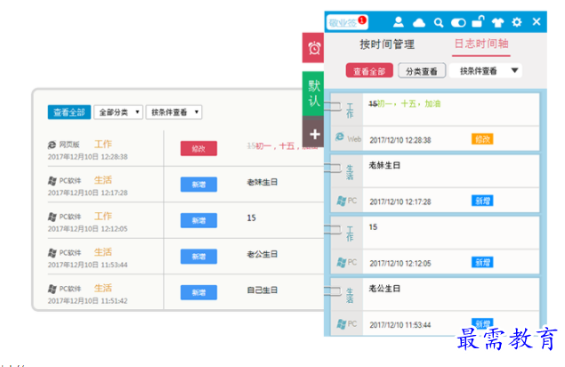Select the green 默认 category tab
Image resolution: width=565 pixels, height=367 pixels.
point(313,94)
